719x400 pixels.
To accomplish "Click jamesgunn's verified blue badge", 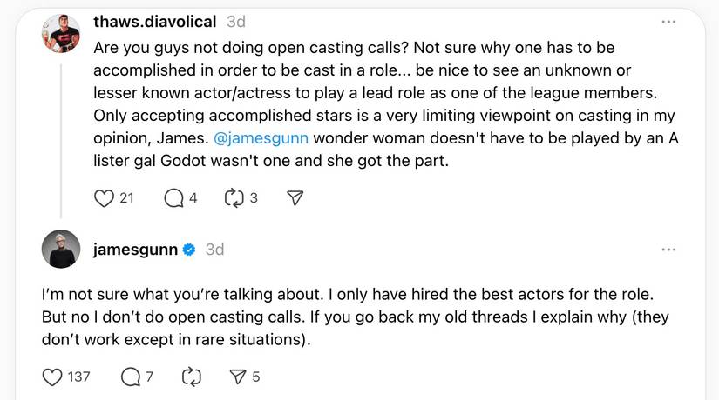I will click(x=188, y=250).
